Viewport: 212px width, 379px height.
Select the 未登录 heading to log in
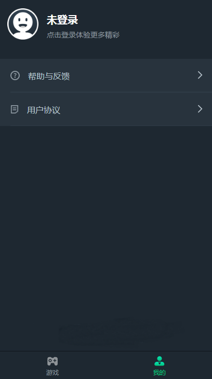pyautogui.click(x=62, y=20)
